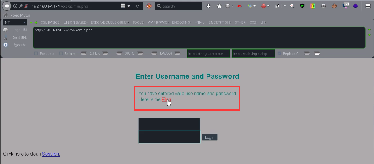Open the INT type dropdown
This screenshot has height=164, width=374.
pyautogui.click(x=15, y=22)
